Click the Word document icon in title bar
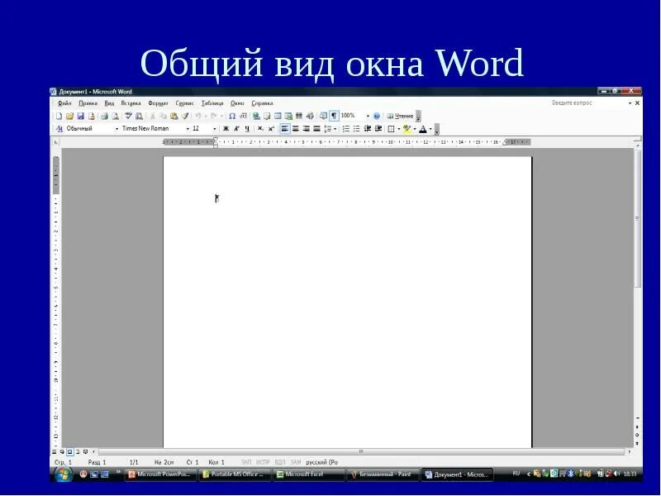Screen dimensions: 661x496 pos(53,92)
